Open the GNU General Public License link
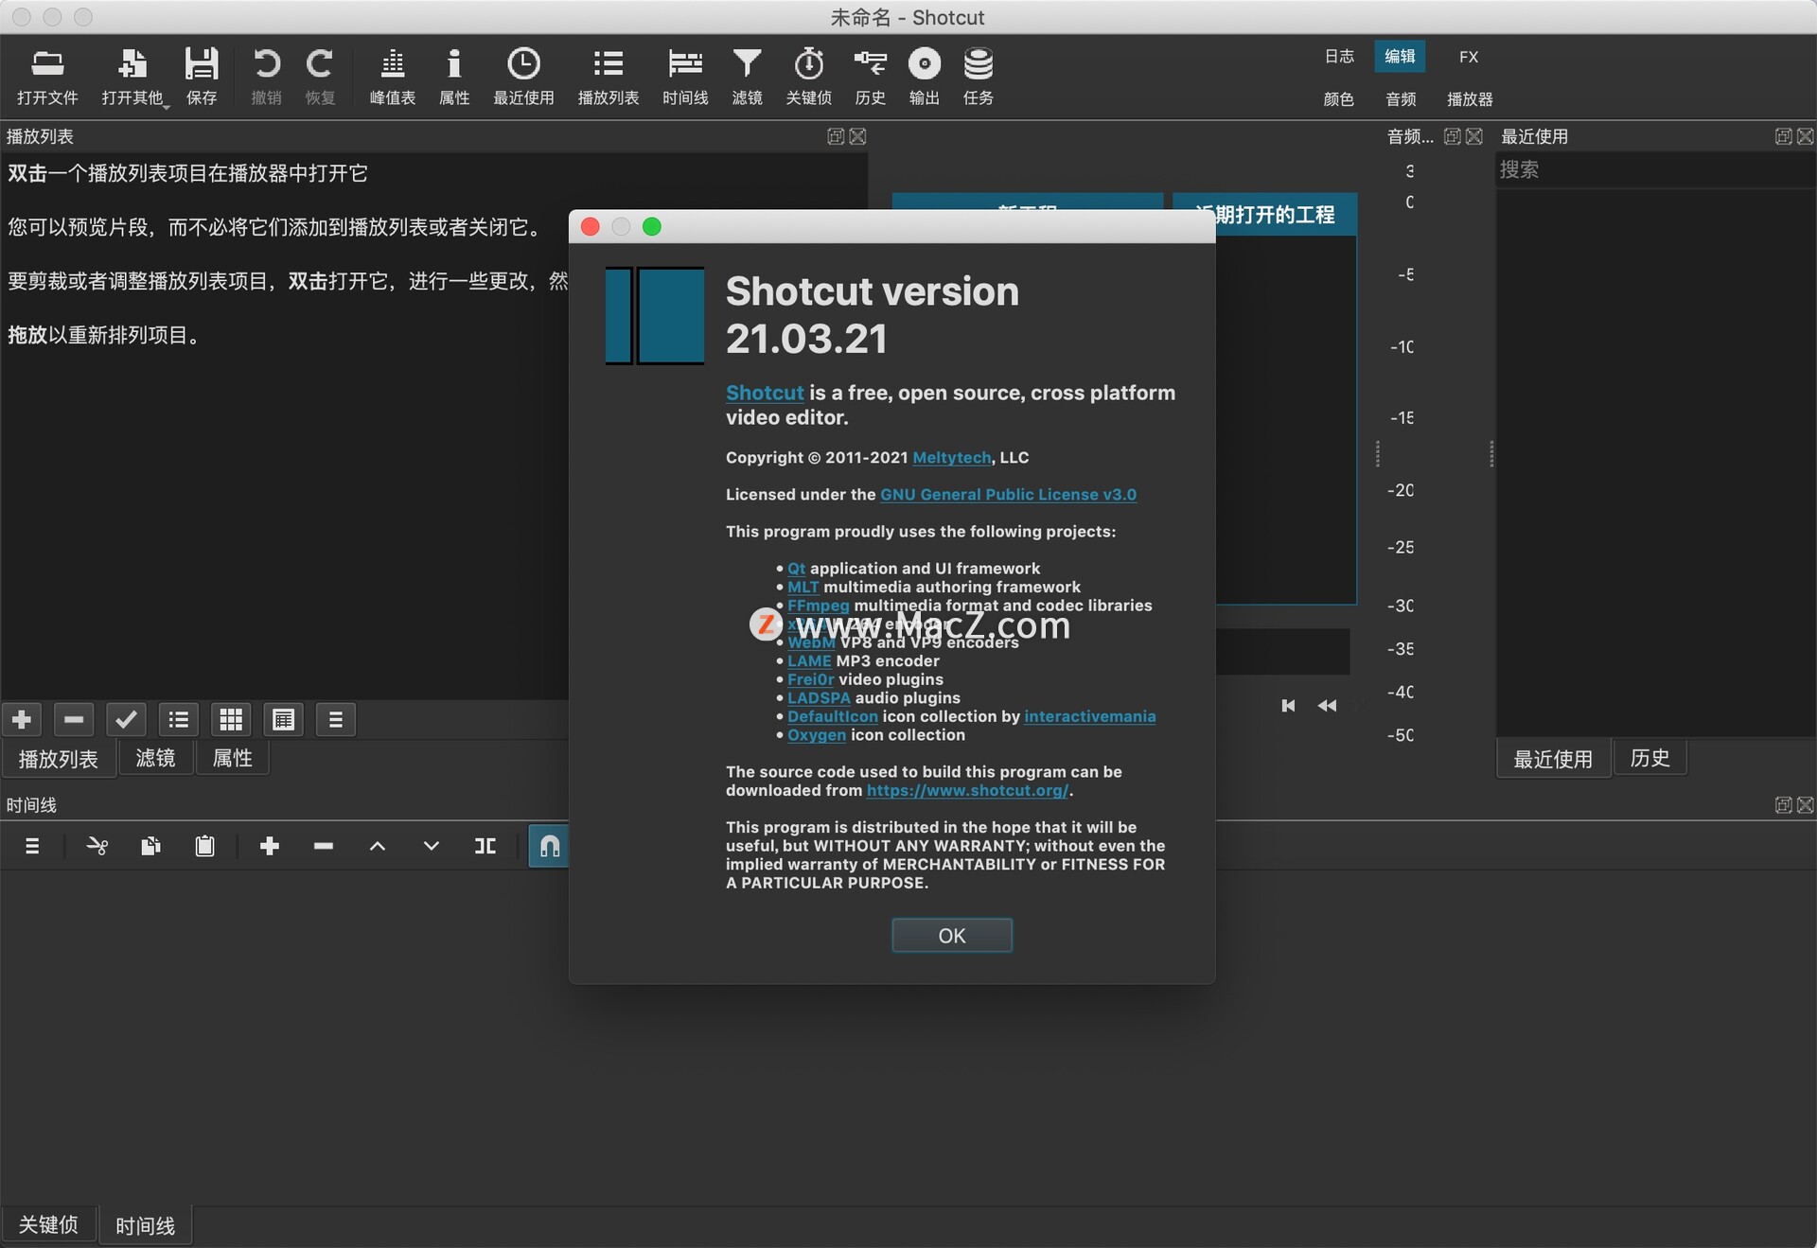The image size is (1817, 1248). [x=1008, y=494]
